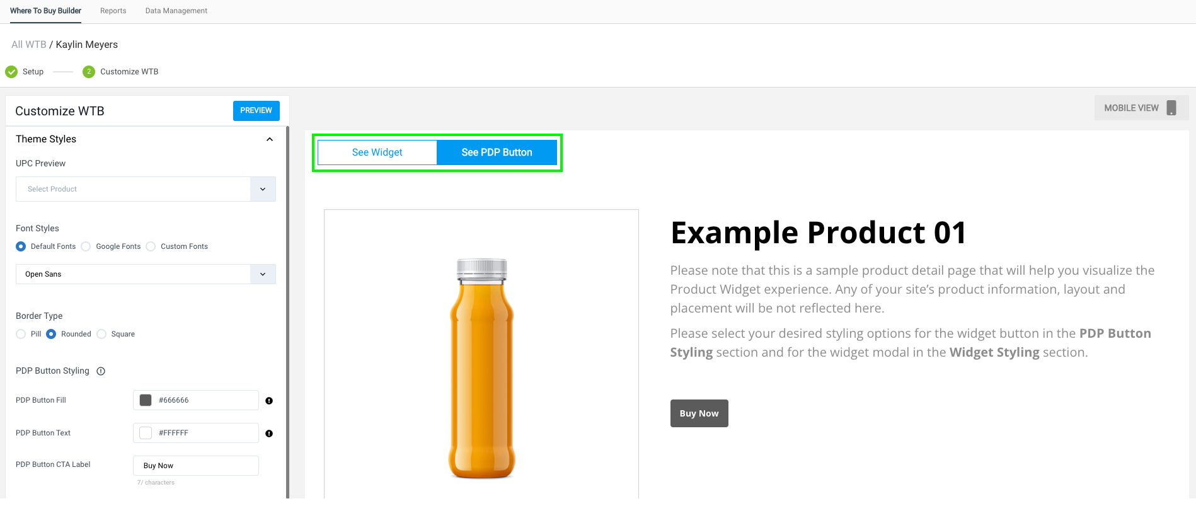Viewport: 1196px width, 506px height.
Task: Go to the All WTB breadcrumb link
Action: click(29, 45)
